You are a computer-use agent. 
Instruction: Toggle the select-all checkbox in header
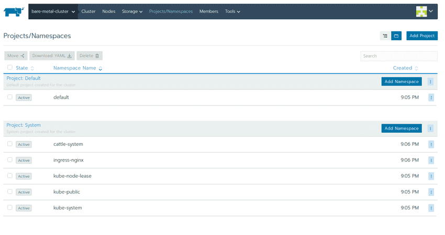coord(10,67)
